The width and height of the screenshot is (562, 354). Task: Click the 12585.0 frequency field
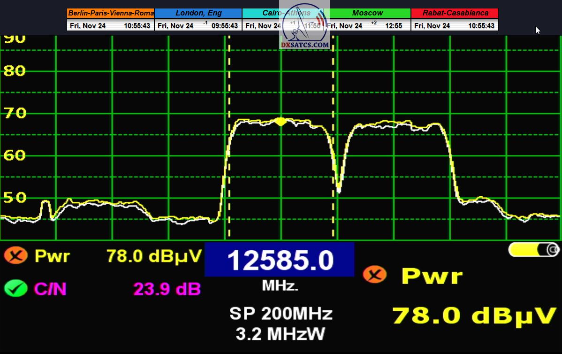(x=280, y=260)
